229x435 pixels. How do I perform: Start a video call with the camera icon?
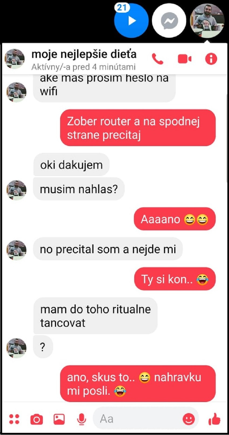pyautogui.click(x=185, y=59)
